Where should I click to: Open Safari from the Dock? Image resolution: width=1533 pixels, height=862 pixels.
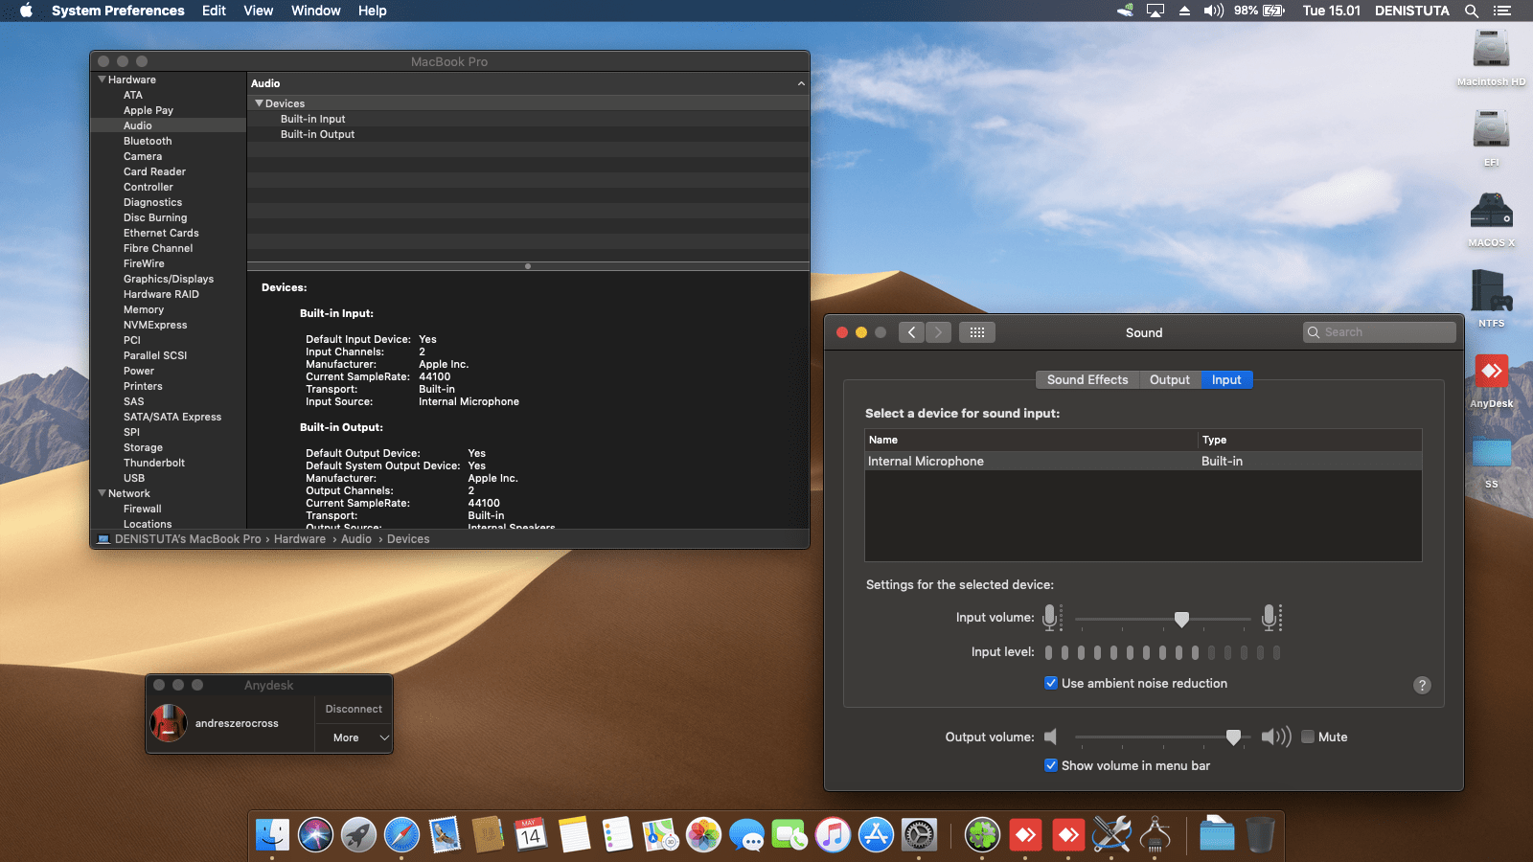click(401, 835)
